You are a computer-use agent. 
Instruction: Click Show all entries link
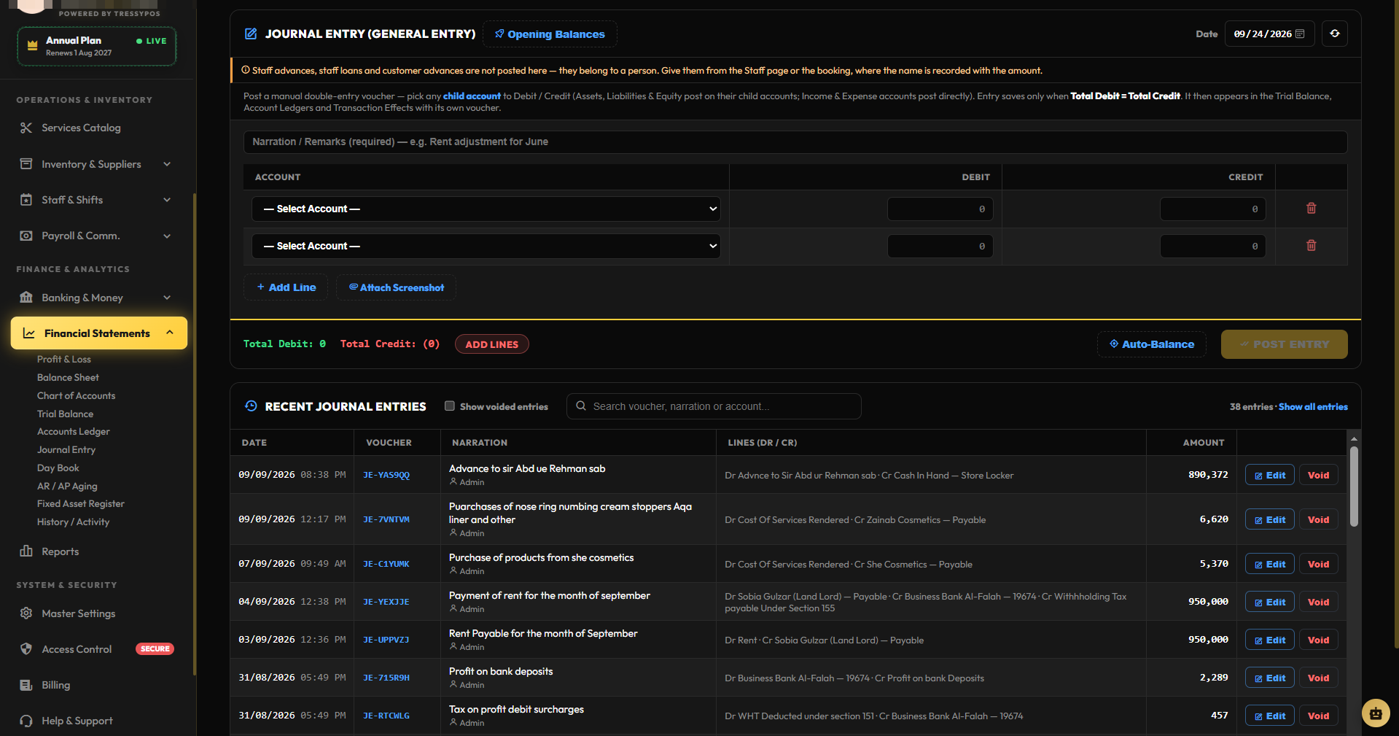pos(1313,407)
